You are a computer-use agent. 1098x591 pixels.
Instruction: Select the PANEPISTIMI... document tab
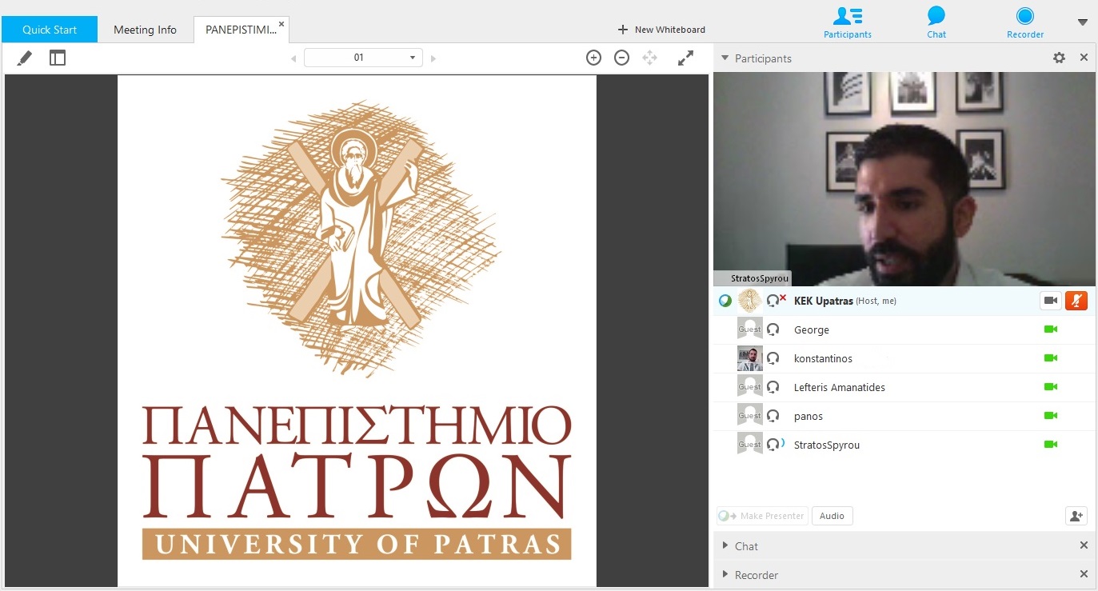click(241, 30)
